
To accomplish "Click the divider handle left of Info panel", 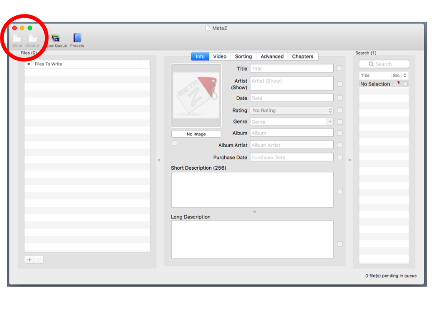I will point(159,160).
